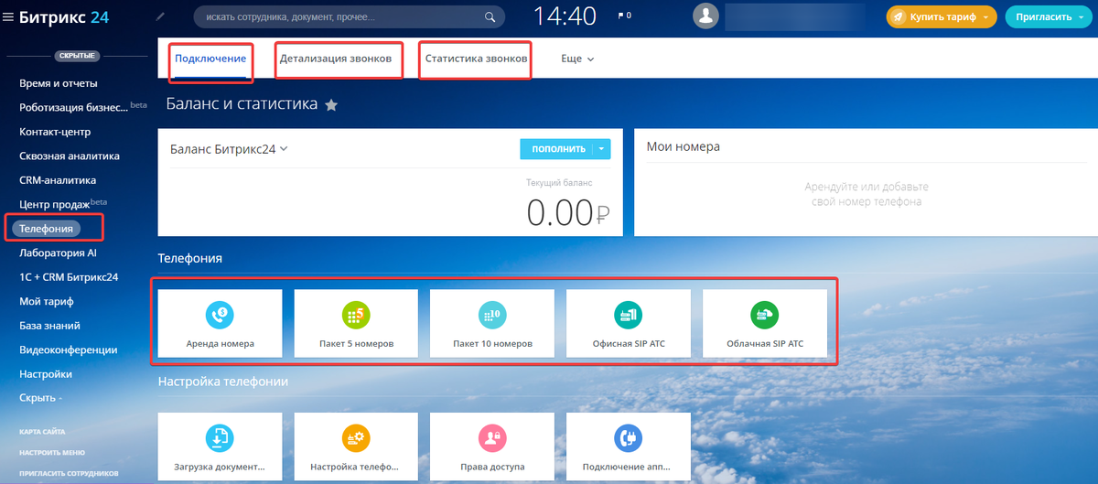The width and height of the screenshot is (1098, 484).
Task: Click the pencil edit icon beside the logo
Action: (x=162, y=16)
